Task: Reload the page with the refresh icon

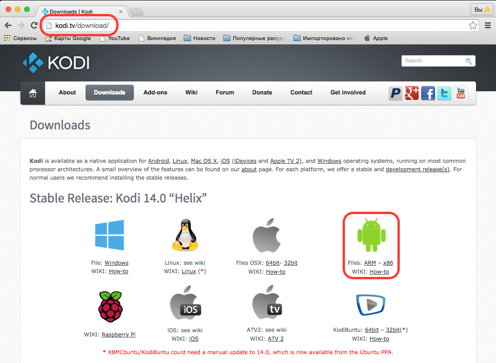Action: click(x=34, y=25)
